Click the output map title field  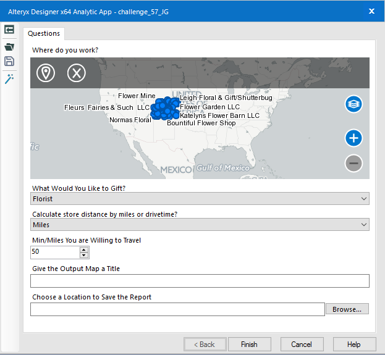[x=200, y=281]
